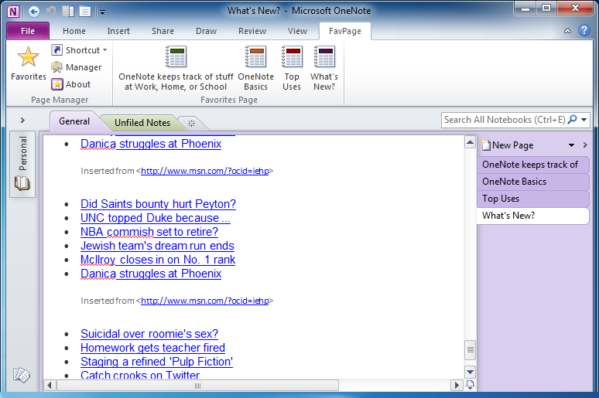The image size is (599, 398).
Task: Click the Search All Notebooks field
Action: pyautogui.click(x=504, y=120)
